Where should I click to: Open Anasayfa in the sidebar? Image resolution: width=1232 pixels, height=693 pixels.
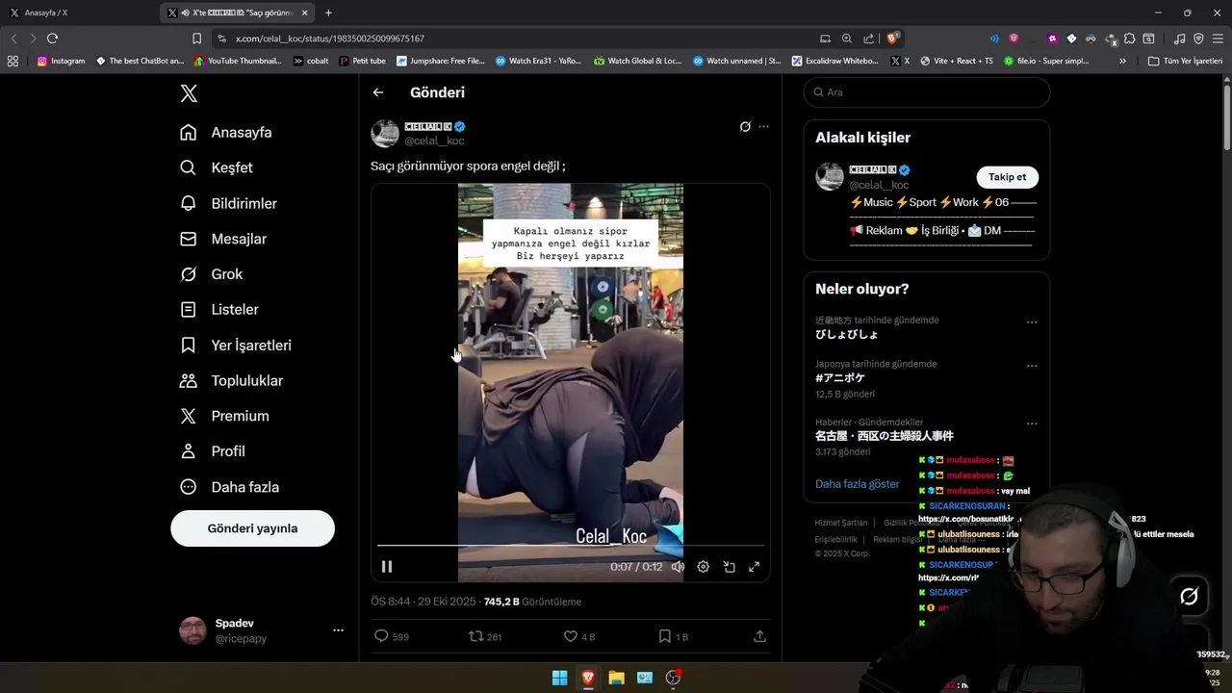[226, 132]
